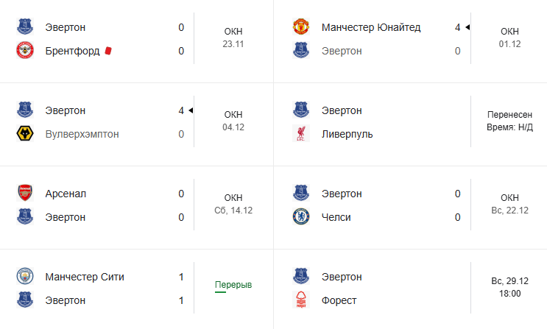Open the Челси team link
Image resolution: width=547 pixels, height=329 pixels.
tap(336, 217)
